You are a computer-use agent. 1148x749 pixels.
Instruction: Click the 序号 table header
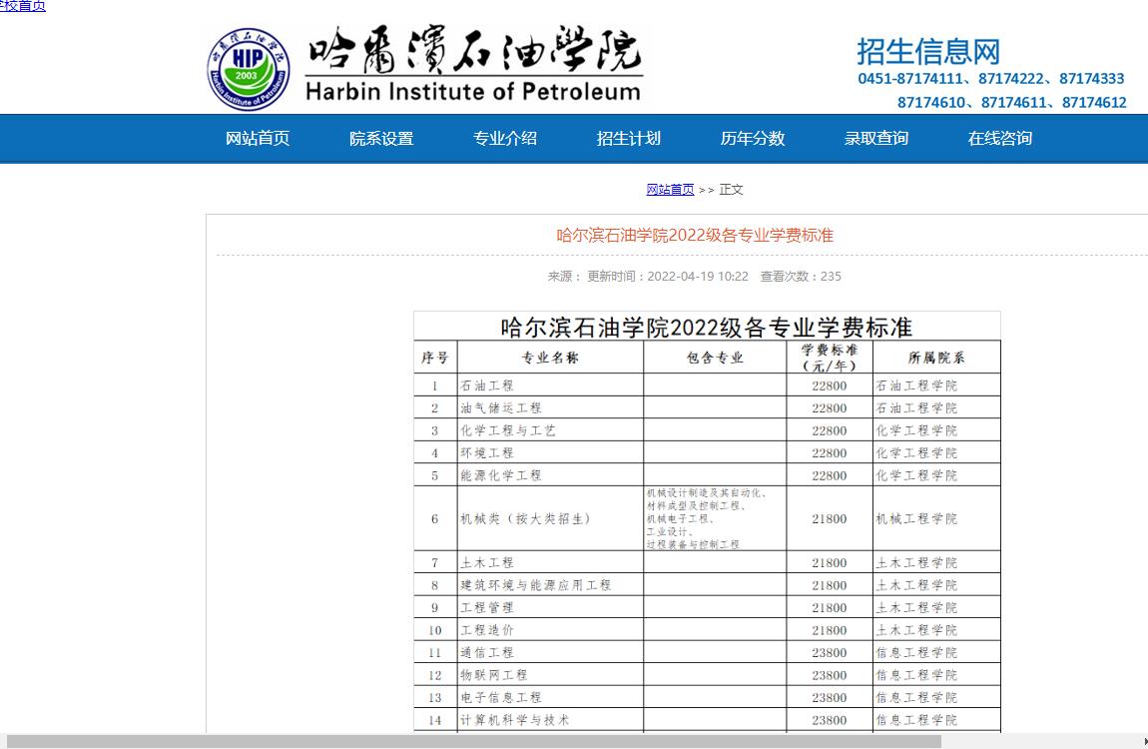click(435, 358)
